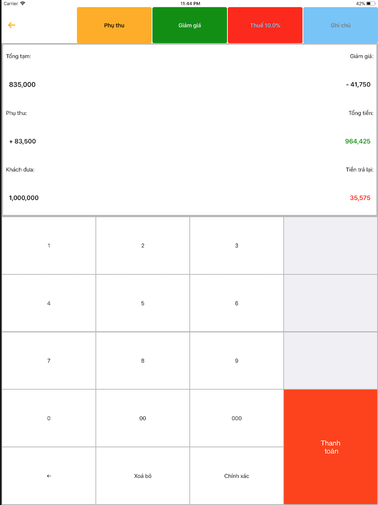Tap Chính xác exact amount key
This screenshot has width=378, height=505.
(237, 476)
